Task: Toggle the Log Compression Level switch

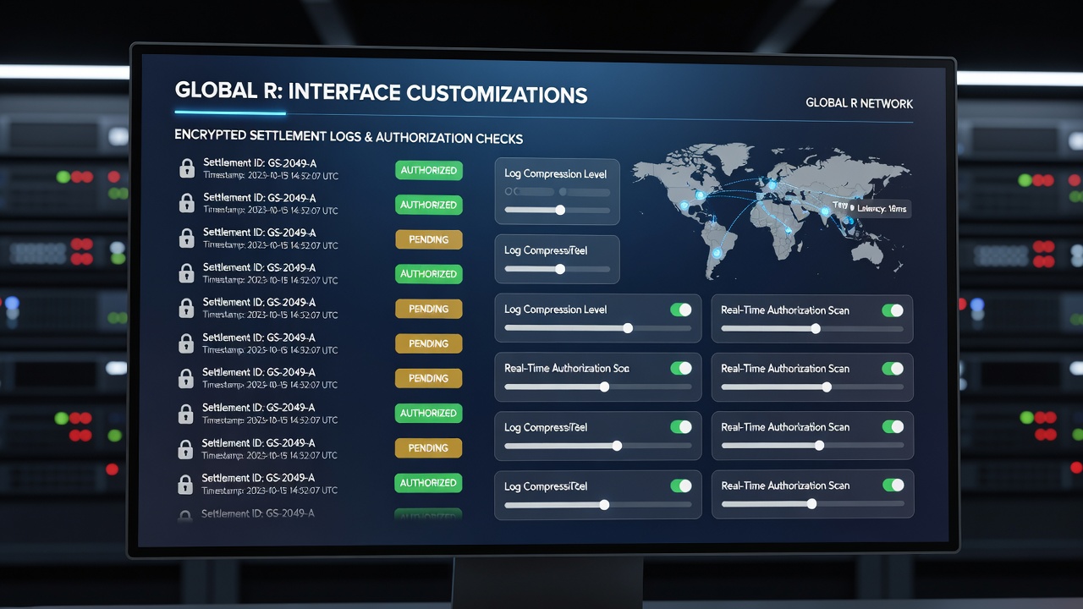Action: pyautogui.click(x=681, y=310)
